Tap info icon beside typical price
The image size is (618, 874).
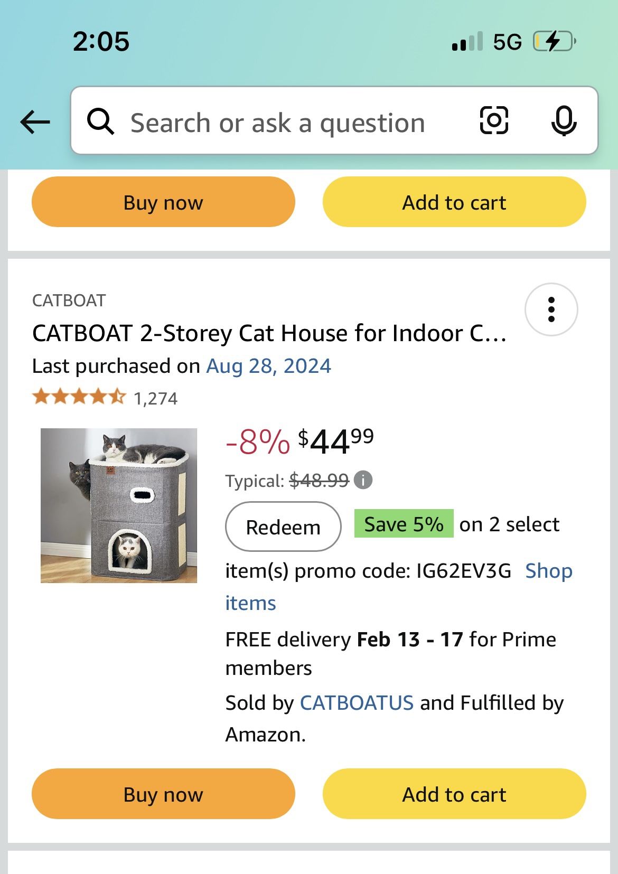coord(363,480)
